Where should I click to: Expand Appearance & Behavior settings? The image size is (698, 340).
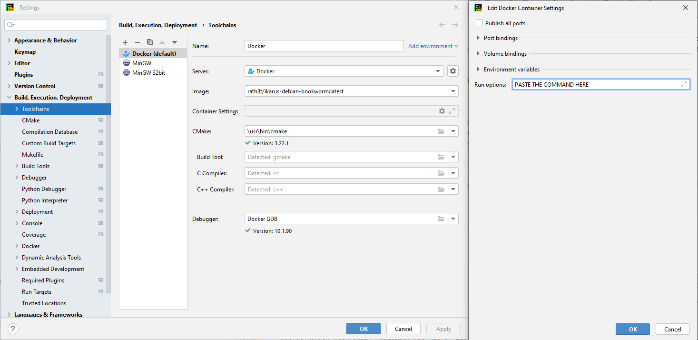[x=9, y=40]
